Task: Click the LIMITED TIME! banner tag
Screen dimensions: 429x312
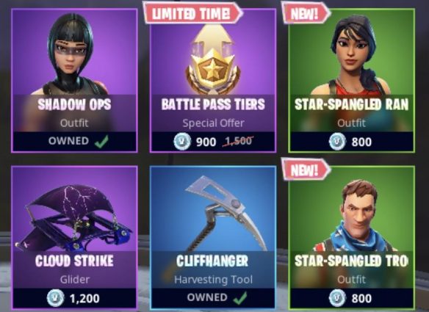Action: pyautogui.click(x=192, y=13)
